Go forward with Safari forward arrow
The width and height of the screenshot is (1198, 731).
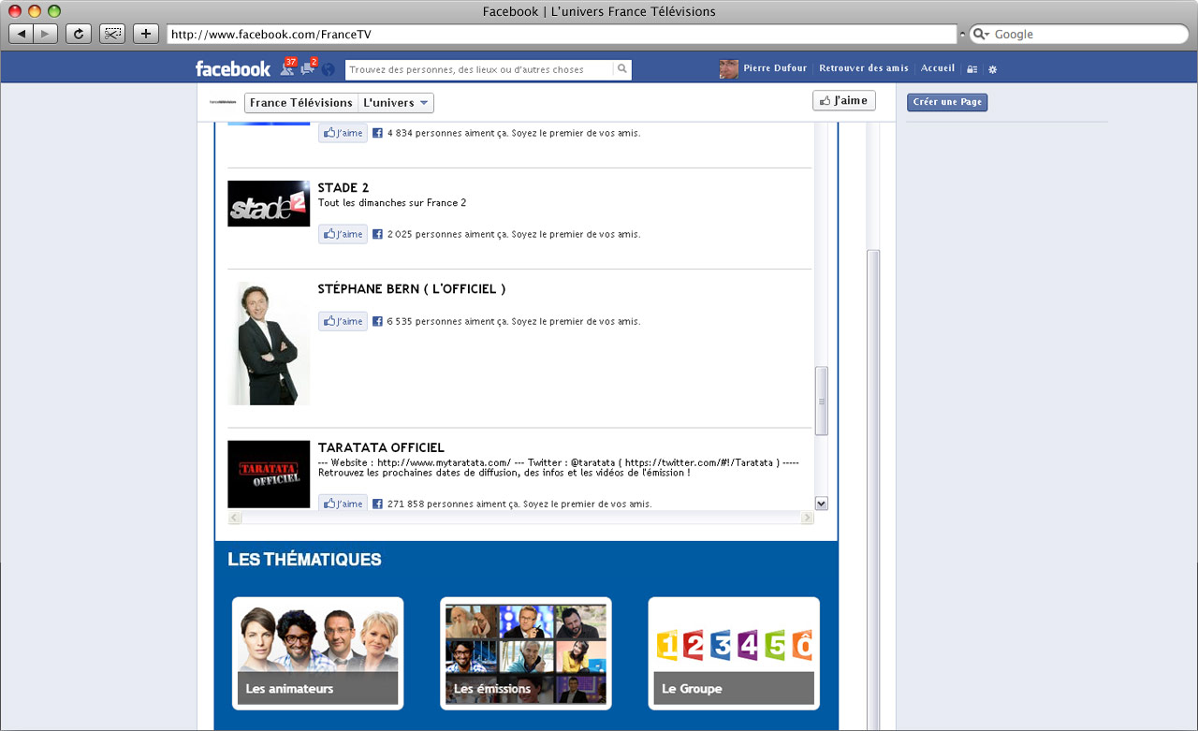tap(46, 34)
